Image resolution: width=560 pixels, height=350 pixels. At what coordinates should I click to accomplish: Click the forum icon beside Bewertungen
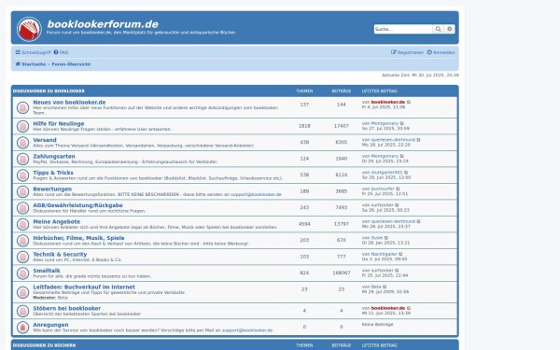(x=22, y=191)
